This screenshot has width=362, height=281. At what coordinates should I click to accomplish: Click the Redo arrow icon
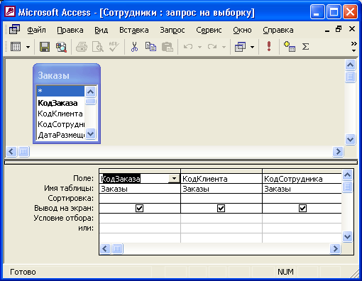212,47
